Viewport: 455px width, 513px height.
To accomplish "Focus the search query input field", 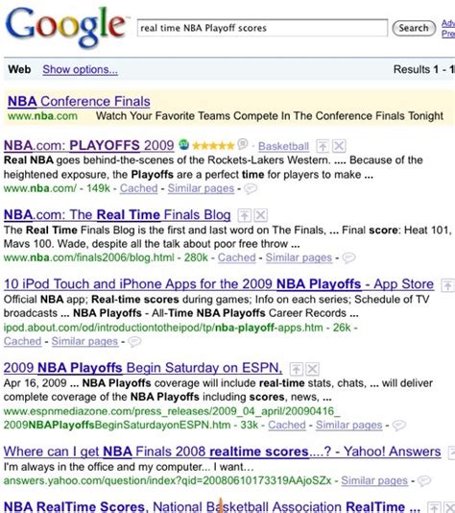I will click(262, 28).
